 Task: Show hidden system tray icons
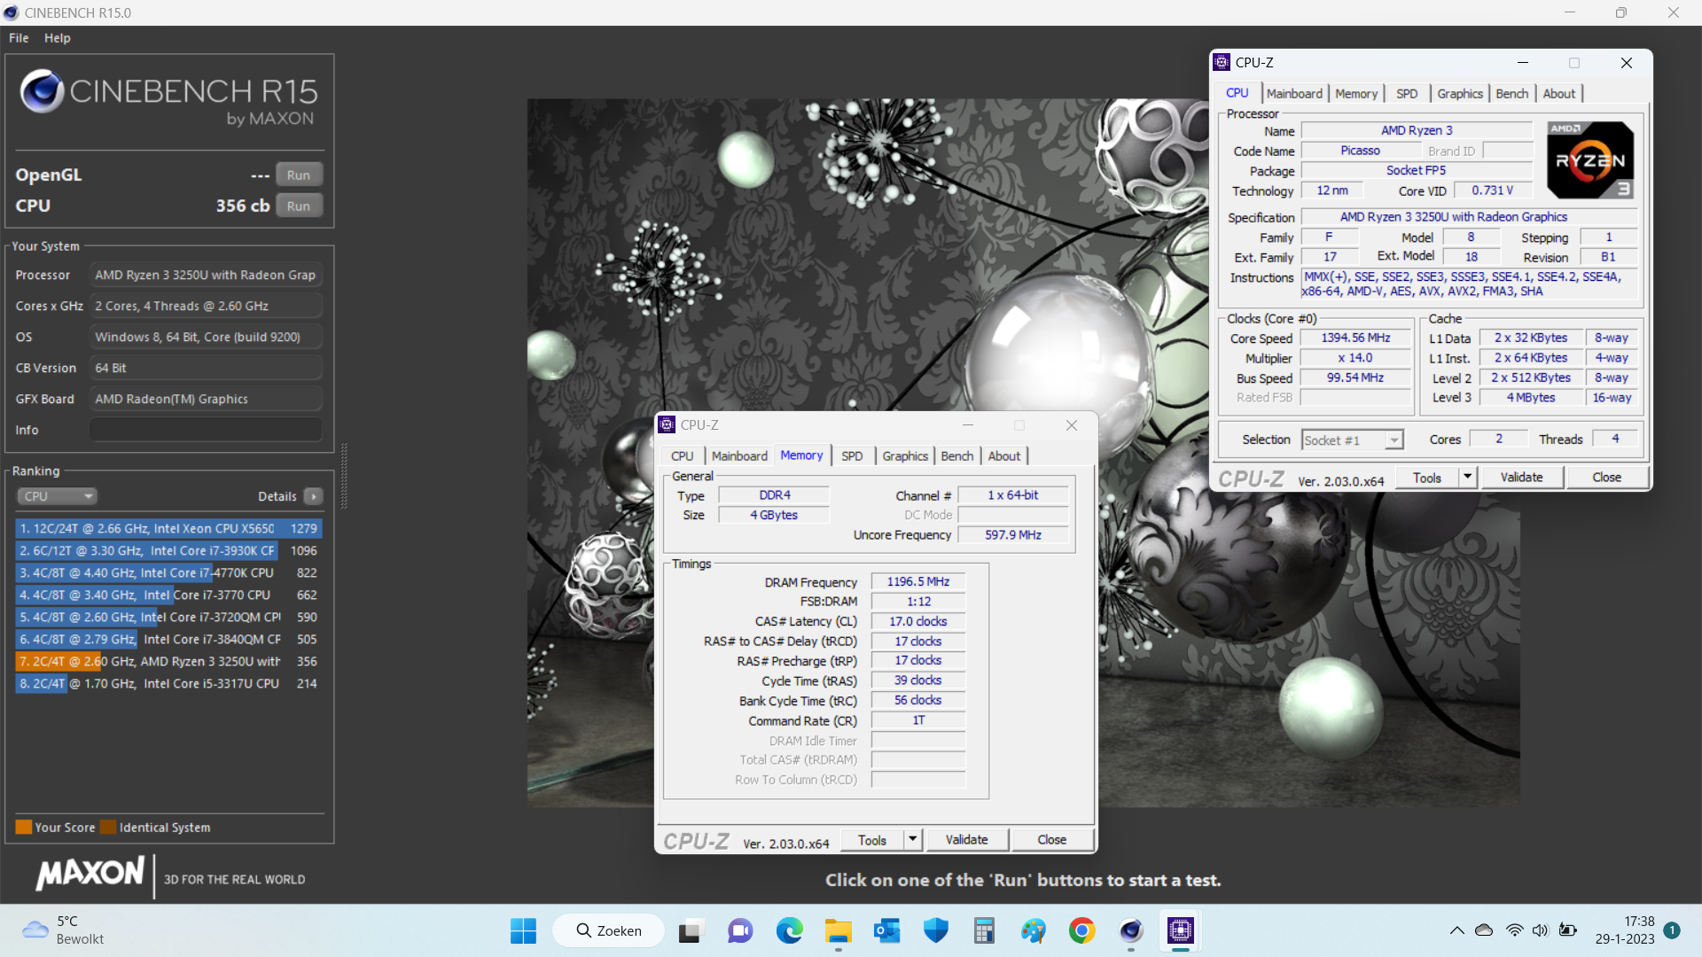tap(1456, 930)
